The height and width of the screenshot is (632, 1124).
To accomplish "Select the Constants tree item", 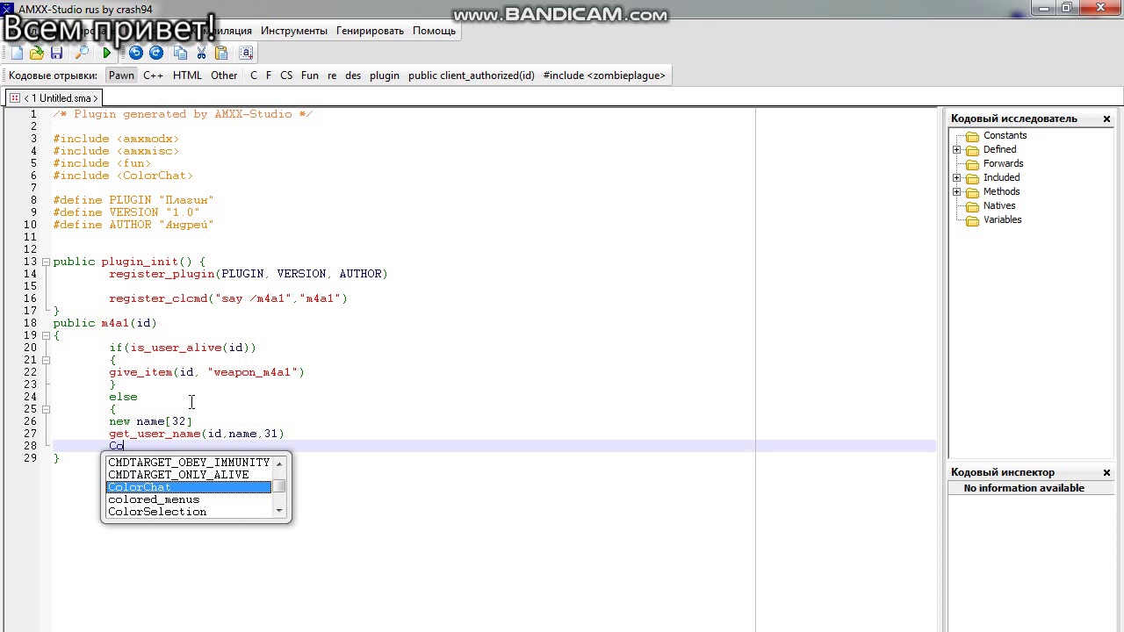I will (x=1005, y=136).
